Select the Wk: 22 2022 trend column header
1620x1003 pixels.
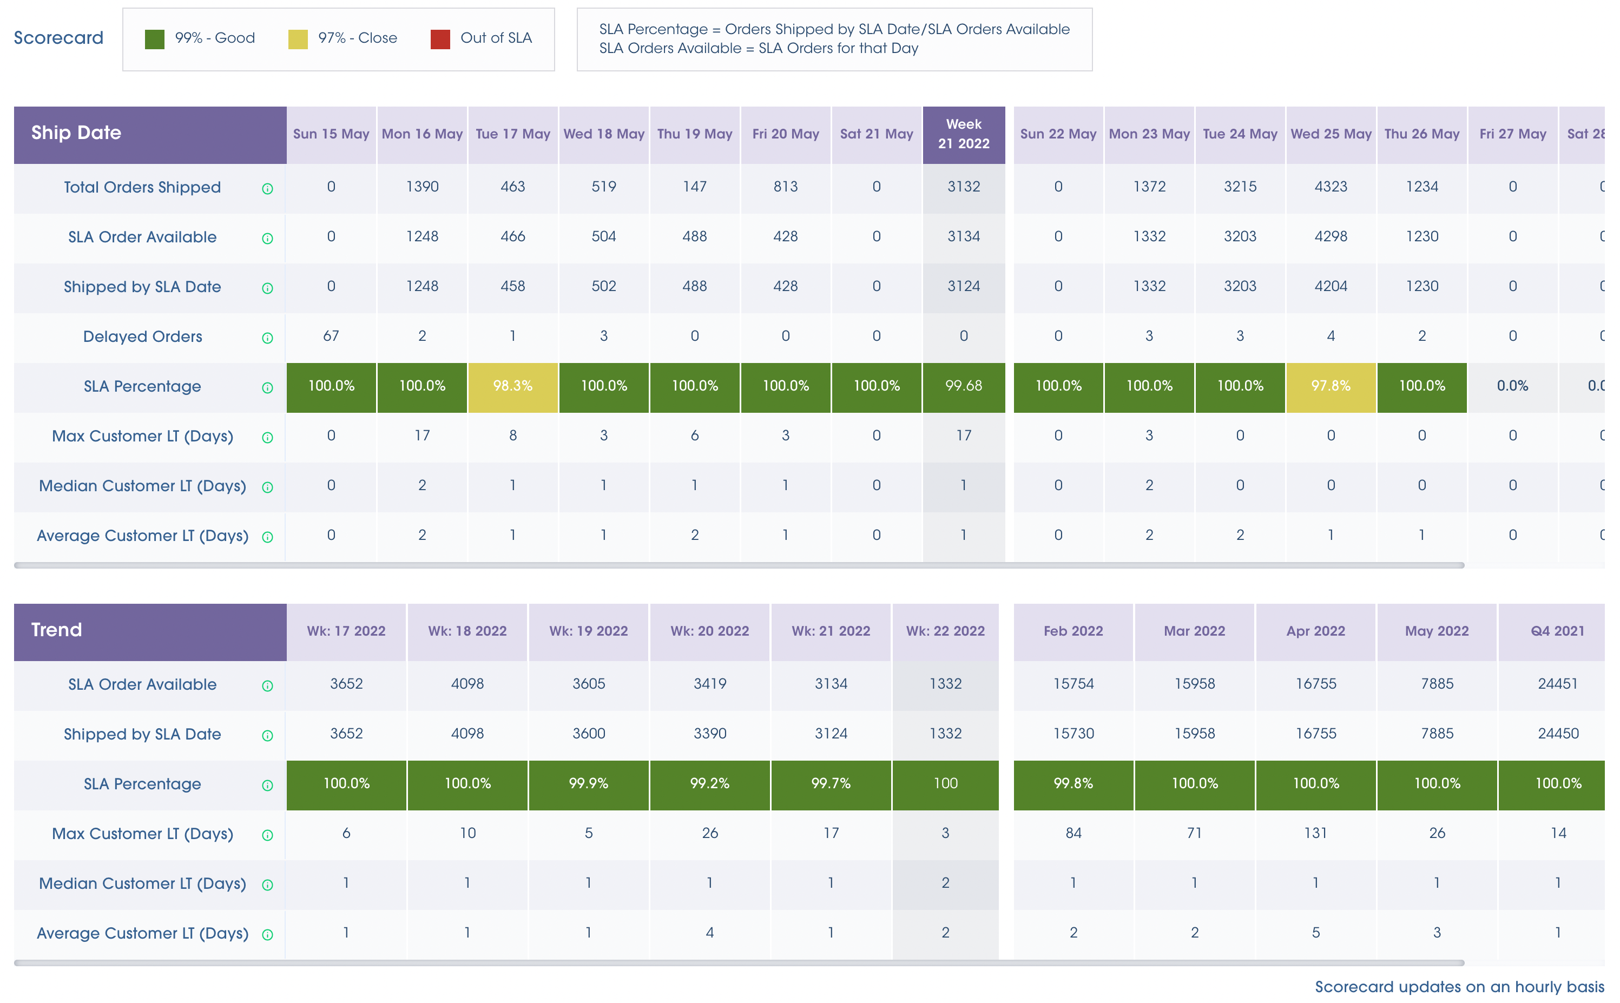[x=945, y=631]
